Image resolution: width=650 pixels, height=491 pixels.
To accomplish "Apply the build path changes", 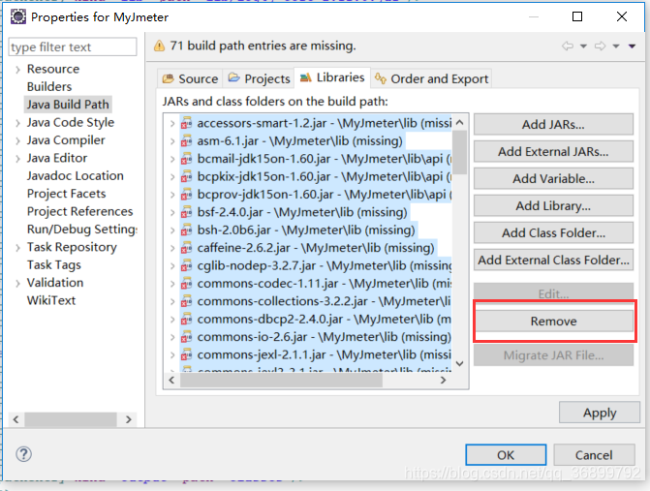I will tap(600, 413).
